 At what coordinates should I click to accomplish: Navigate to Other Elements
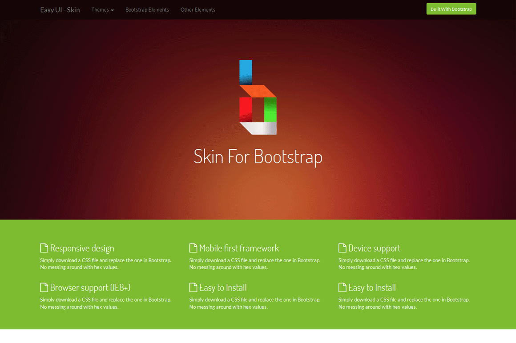198,9
